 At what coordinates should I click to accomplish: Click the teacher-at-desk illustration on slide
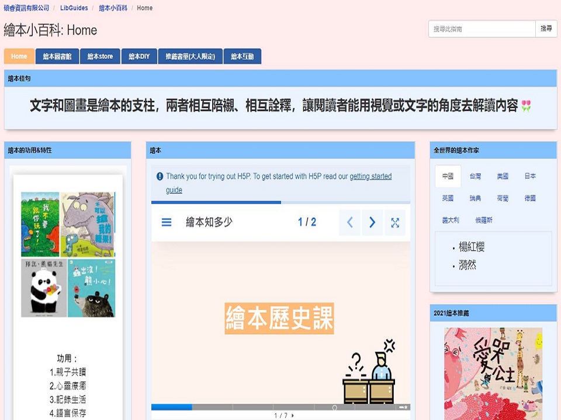point(369,372)
